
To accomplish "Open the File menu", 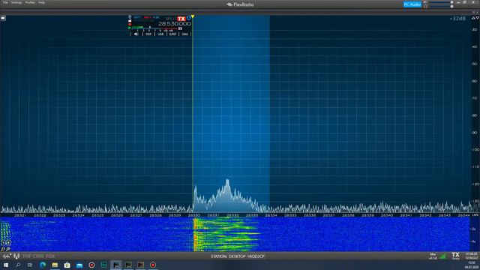I will coord(5,2).
